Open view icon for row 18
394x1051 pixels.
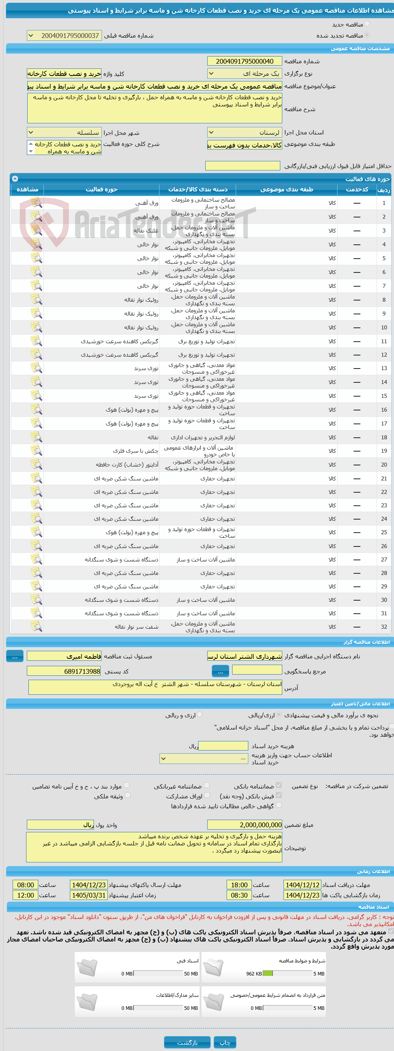pos(36,437)
